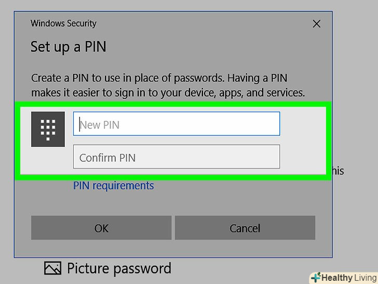
Task: Click the Healthy Living cross logo icon
Action: [x=315, y=278]
